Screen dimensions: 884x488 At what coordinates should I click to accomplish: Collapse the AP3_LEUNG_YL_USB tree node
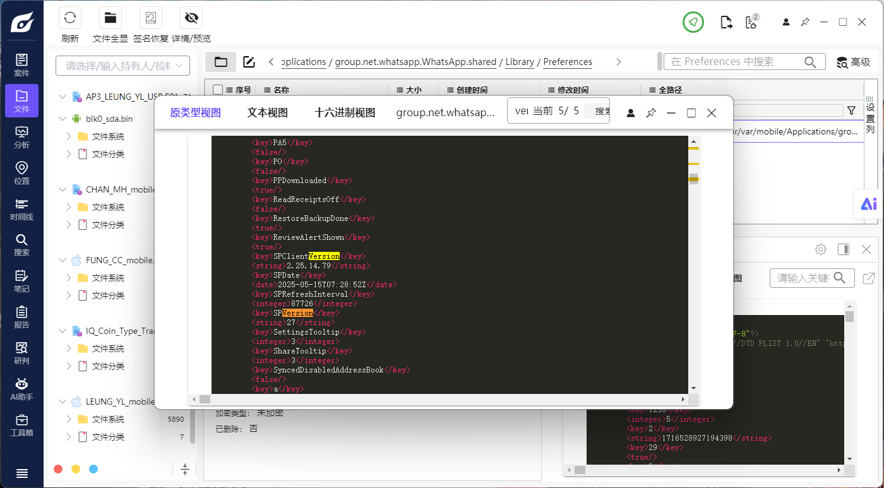[x=62, y=97]
